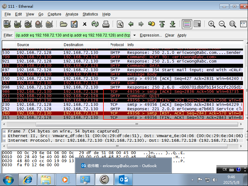Open capture options toolbar icon
Screen dimensions: 248x186
point(18,24)
